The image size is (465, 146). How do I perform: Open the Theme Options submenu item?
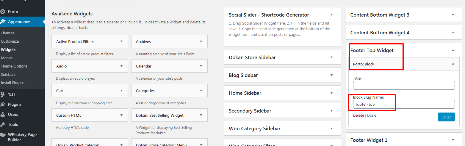tap(14, 66)
